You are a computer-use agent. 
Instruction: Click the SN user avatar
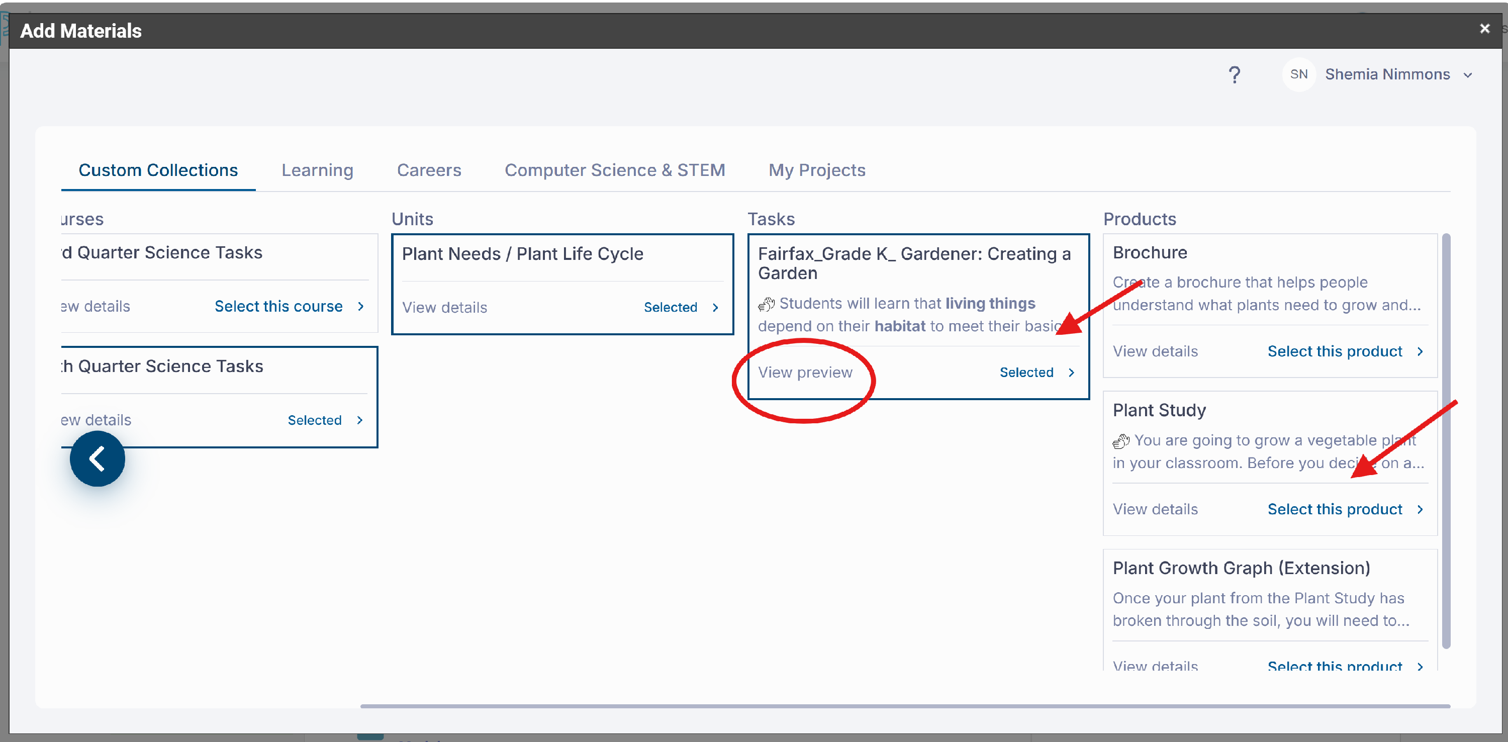click(x=1298, y=74)
